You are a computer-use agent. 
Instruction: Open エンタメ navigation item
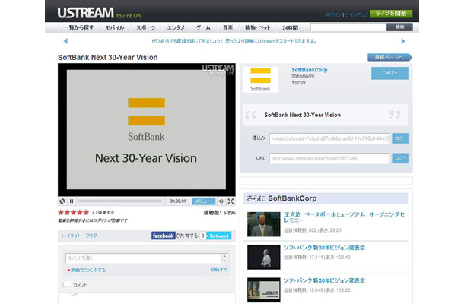[176, 27]
